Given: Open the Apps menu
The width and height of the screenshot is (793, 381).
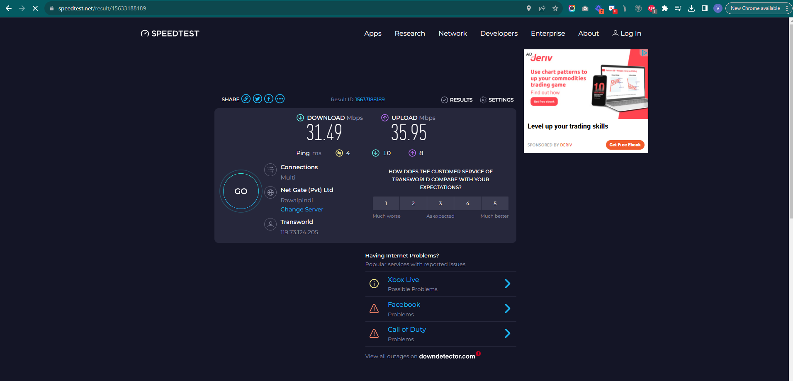Looking at the screenshot, I should point(373,34).
